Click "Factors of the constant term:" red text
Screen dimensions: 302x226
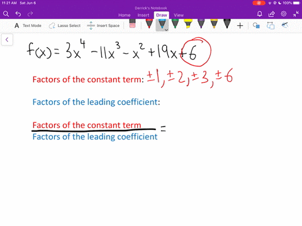click(88, 80)
